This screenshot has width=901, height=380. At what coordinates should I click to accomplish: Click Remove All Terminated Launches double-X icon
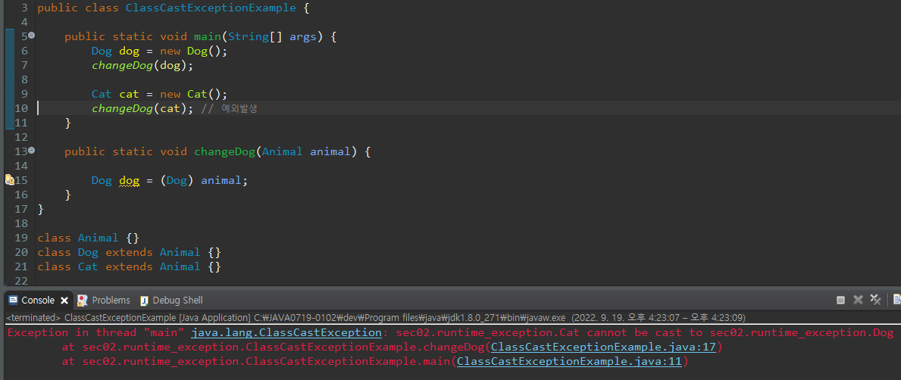[876, 299]
